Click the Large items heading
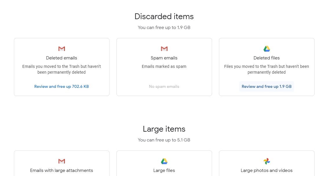 click(164, 129)
